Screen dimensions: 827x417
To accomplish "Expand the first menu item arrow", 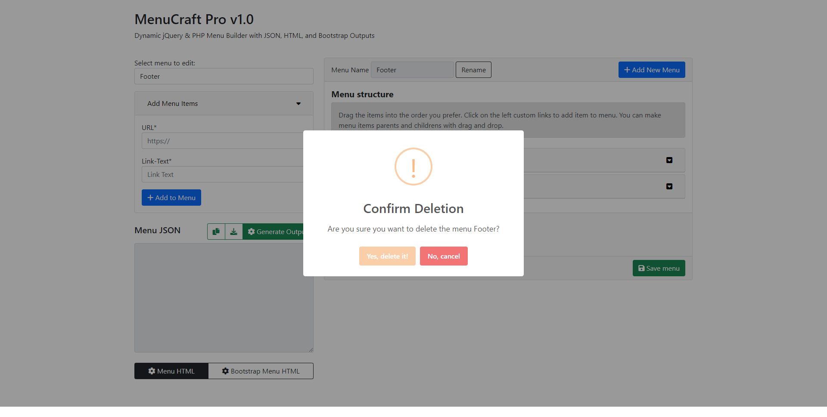I will [669, 160].
